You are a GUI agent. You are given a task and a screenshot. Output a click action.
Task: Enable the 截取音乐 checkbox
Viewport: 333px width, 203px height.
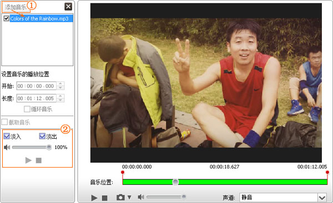coord(4,122)
